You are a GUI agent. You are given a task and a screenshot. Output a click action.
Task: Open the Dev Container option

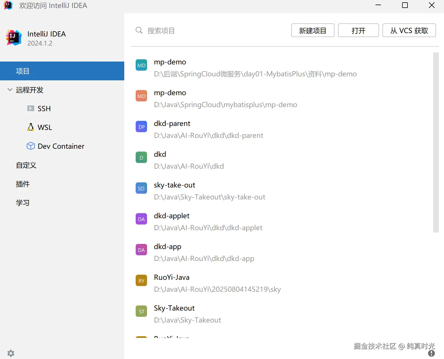click(30, 146)
